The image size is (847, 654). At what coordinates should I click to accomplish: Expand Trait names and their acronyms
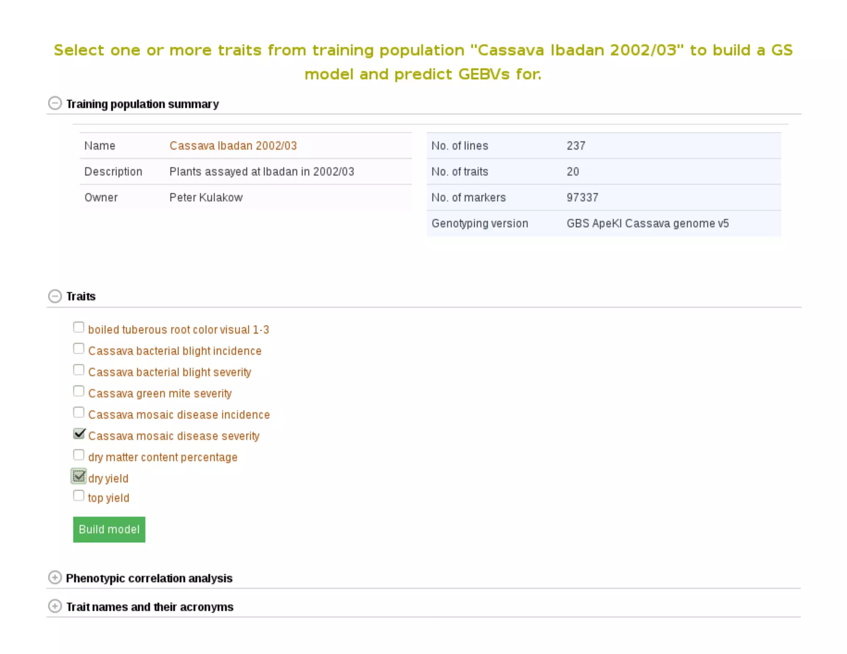tap(55, 606)
